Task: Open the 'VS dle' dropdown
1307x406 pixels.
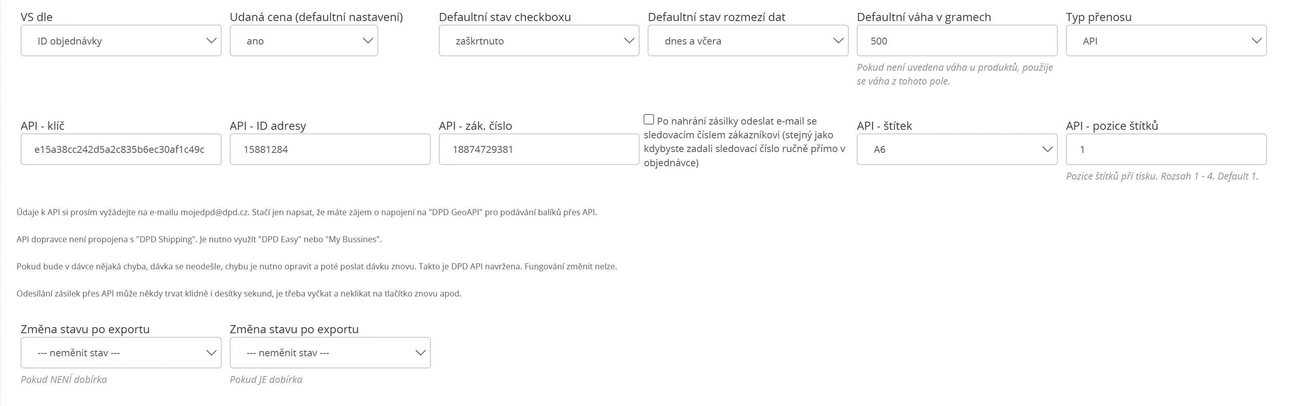Action: pyautogui.click(x=121, y=40)
